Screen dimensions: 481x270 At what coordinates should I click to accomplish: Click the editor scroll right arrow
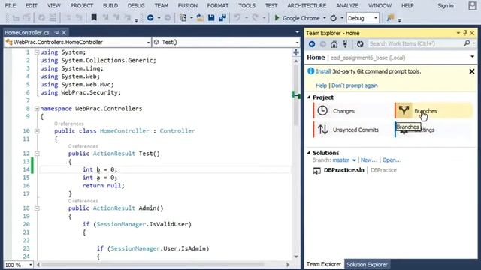pyautogui.click(x=288, y=265)
